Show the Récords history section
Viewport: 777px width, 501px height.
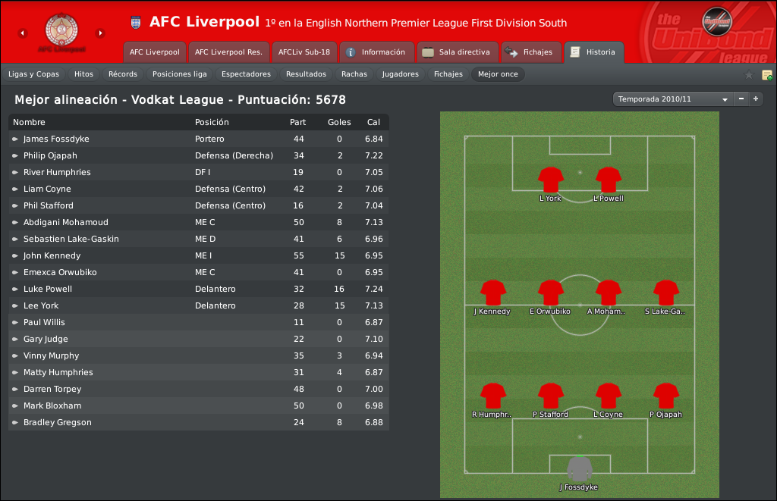coord(123,74)
